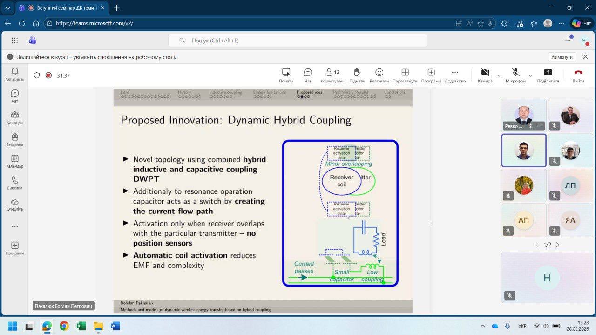The height and width of the screenshot is (335, 596).
Task: Click the Увімкнути notifications button
Action: pyautogui.click(x=562, y=57)
